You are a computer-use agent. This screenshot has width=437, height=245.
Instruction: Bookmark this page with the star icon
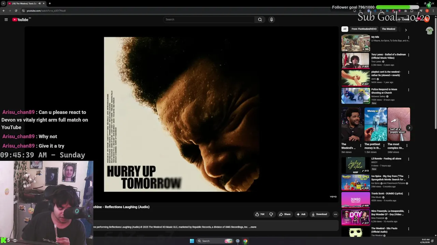click(x=360, y=11)
